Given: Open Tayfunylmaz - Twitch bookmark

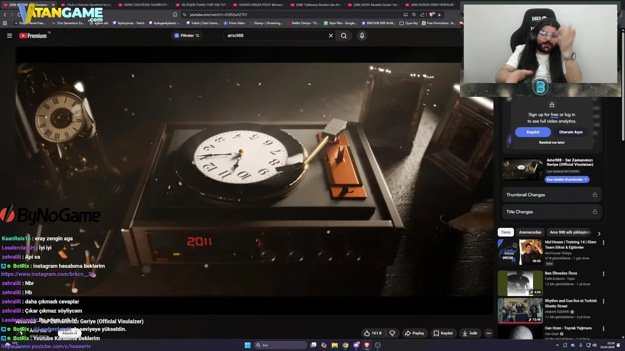Looking at the screenshot, I should tap(129, 23).
